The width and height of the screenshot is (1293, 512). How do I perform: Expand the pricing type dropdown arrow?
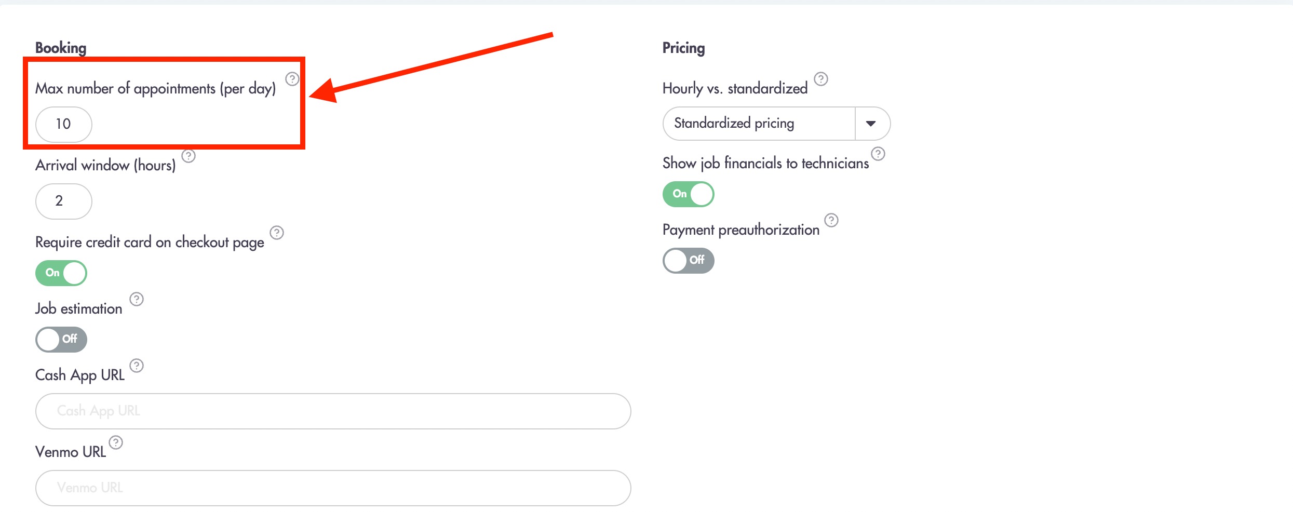tap(872, 124)
